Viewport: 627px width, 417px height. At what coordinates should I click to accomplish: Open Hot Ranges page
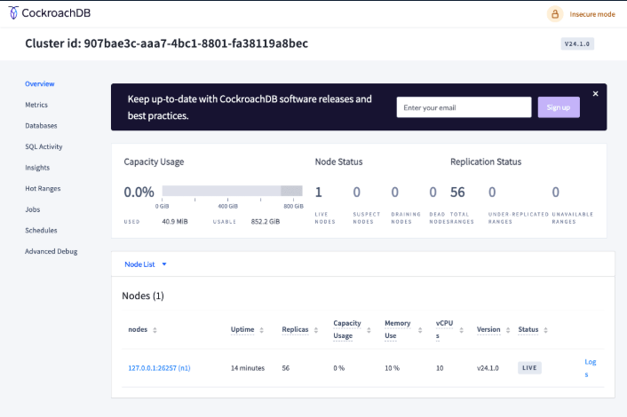[43, 188]
